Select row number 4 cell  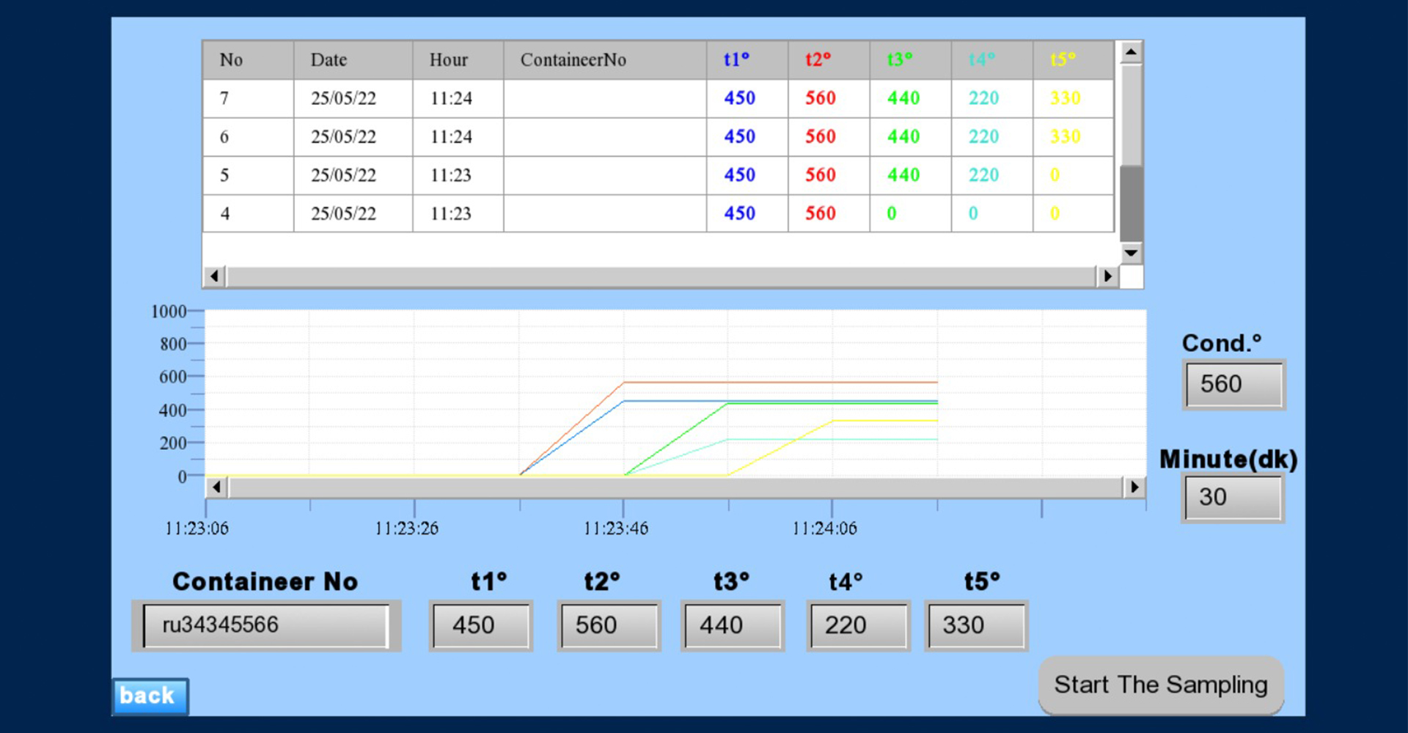click(x=249, y=214)
